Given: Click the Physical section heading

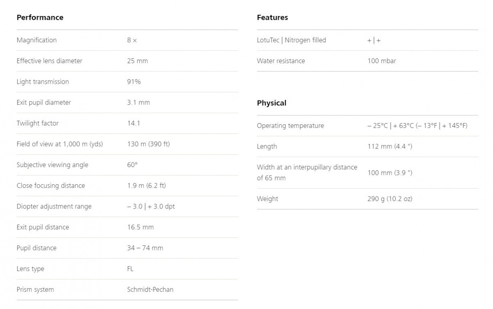Looking at the screenshot, I should (x=272, y=103).
